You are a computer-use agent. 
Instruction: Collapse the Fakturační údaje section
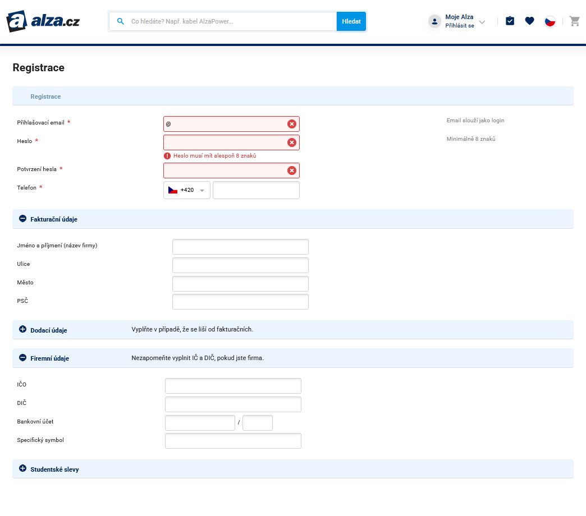[22, 218]
